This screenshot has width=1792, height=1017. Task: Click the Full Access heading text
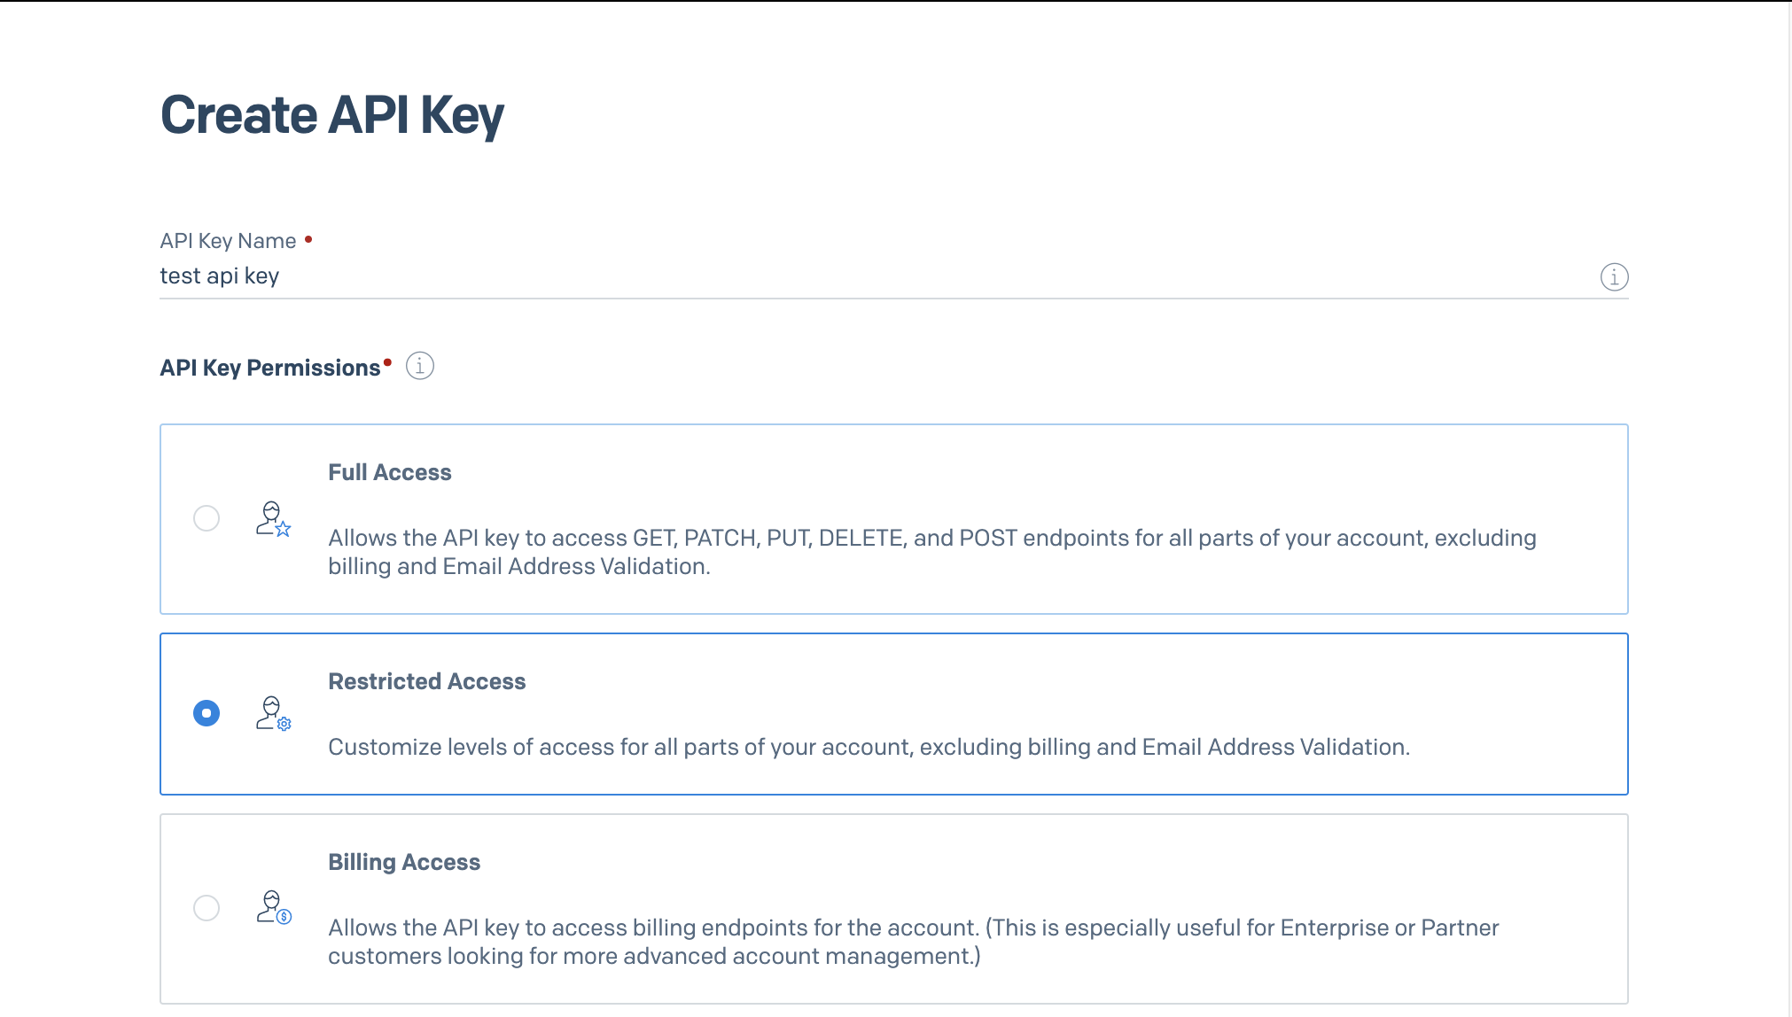[390, 471]
